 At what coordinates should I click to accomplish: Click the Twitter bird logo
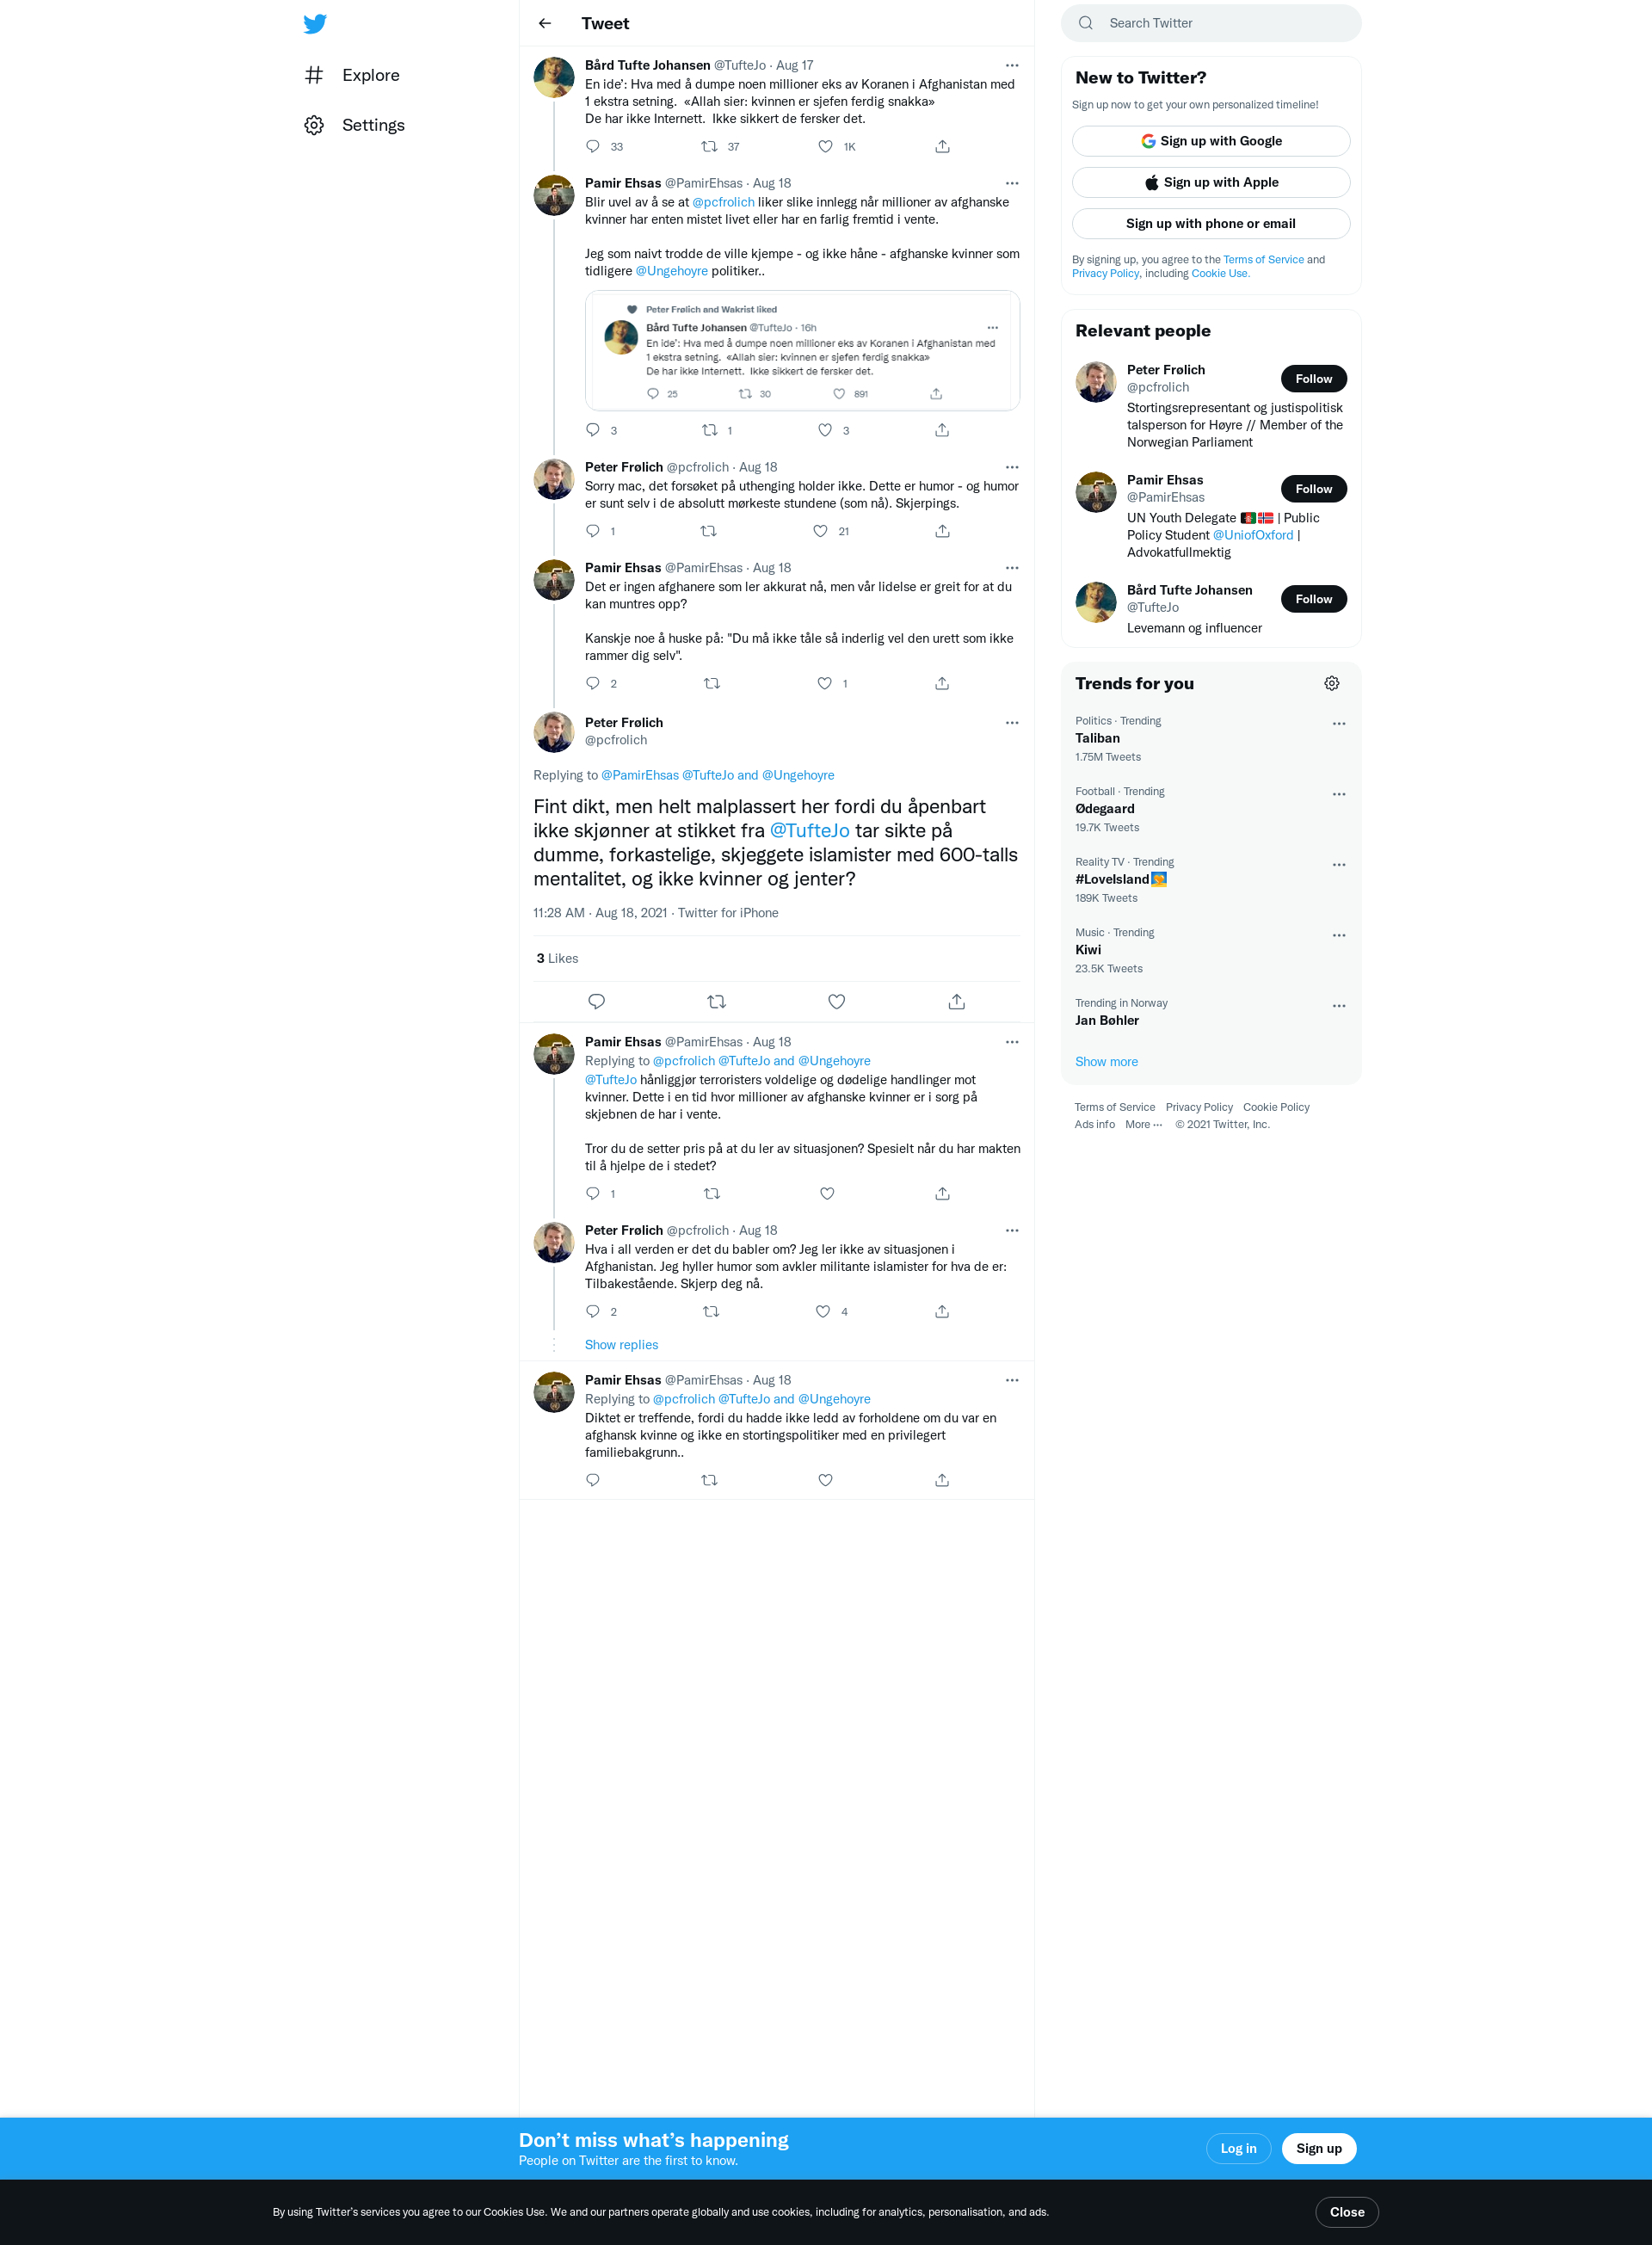pyautogui.click(x=315, y=24)
